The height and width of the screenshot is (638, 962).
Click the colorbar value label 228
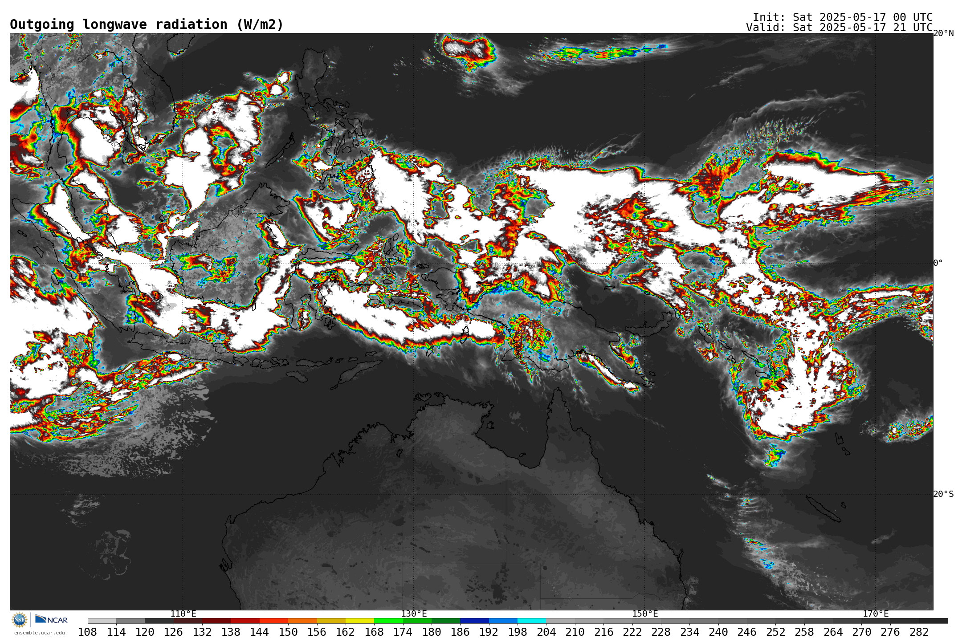tap(661, 632)
